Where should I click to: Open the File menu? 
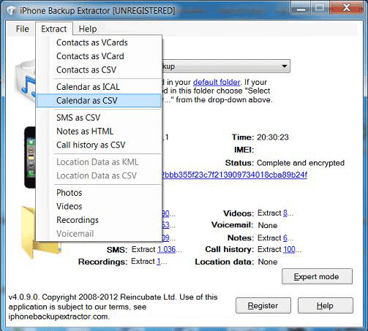click(22, 29)
